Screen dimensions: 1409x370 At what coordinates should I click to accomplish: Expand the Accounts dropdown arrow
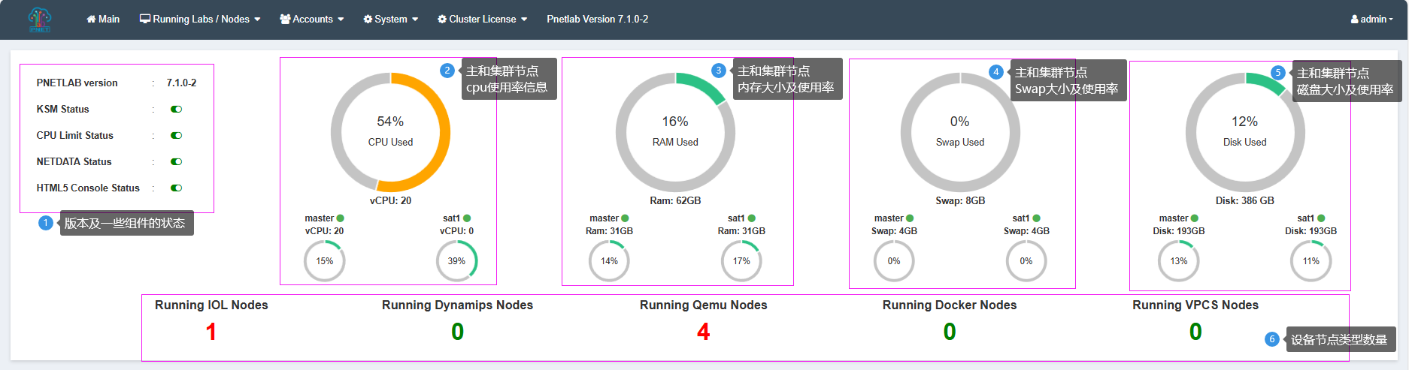click(341, 20)
